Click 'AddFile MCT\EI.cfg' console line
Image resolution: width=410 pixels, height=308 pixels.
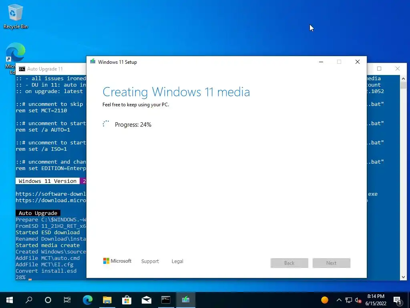pos(44,265)
